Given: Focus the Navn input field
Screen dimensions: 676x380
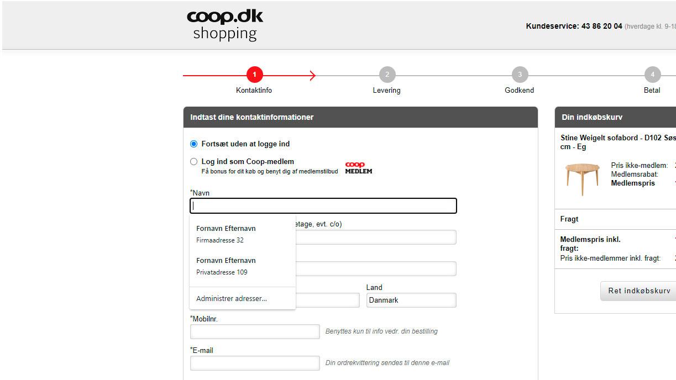Looking at the screenshot, I should 323,206.
